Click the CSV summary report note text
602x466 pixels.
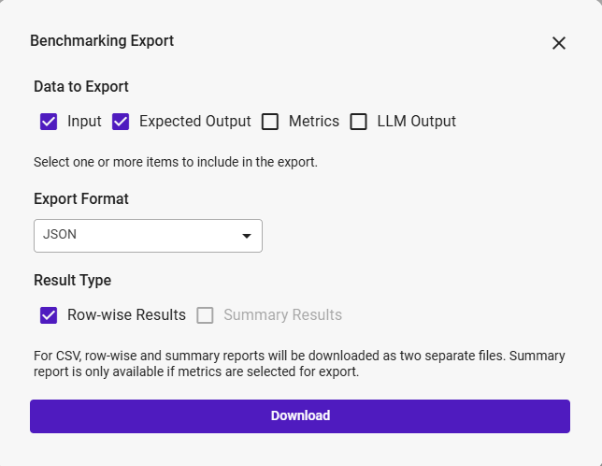(x=299, y=364)
